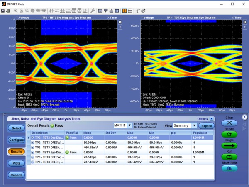Expand the TP3 - TBT3 Eye Diagram row

(x=33, y=153)
